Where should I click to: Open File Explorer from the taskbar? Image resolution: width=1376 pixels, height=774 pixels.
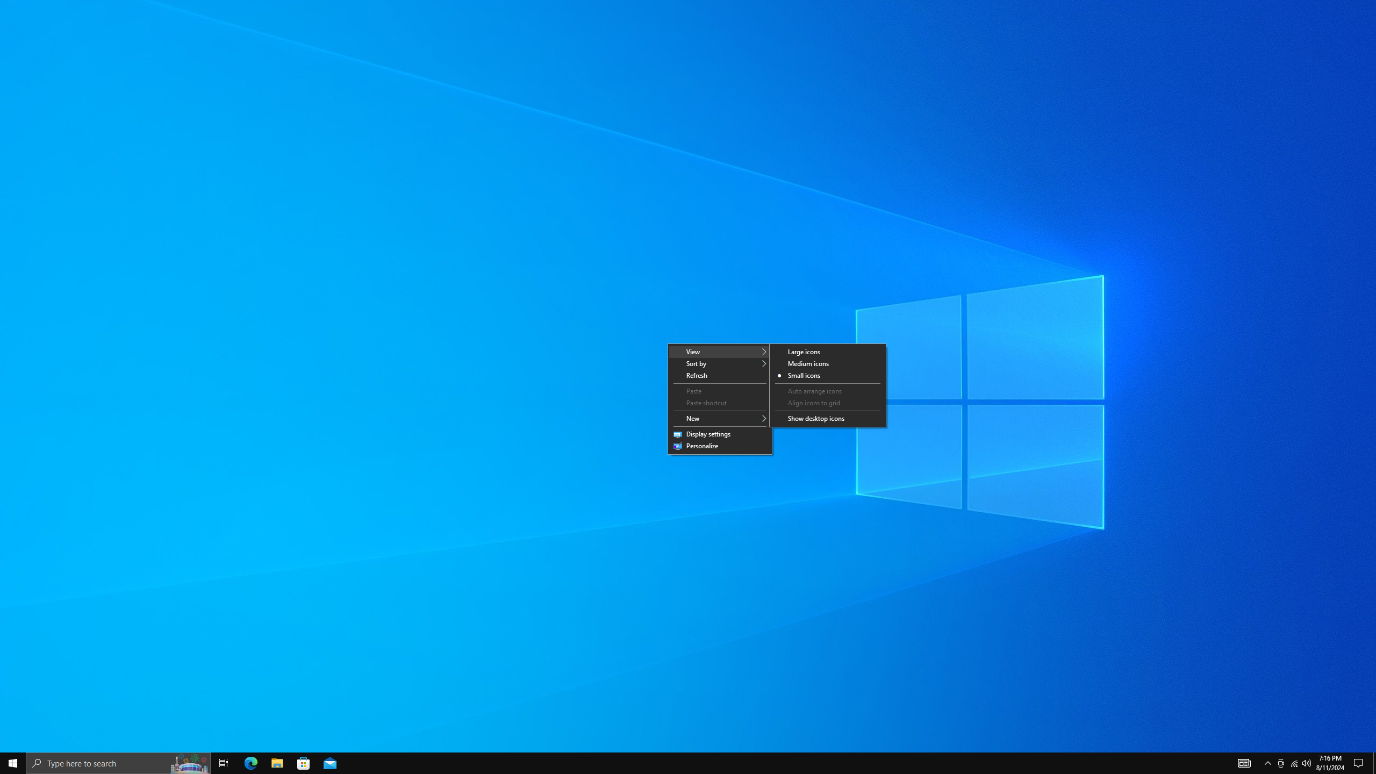pos(277,763)
